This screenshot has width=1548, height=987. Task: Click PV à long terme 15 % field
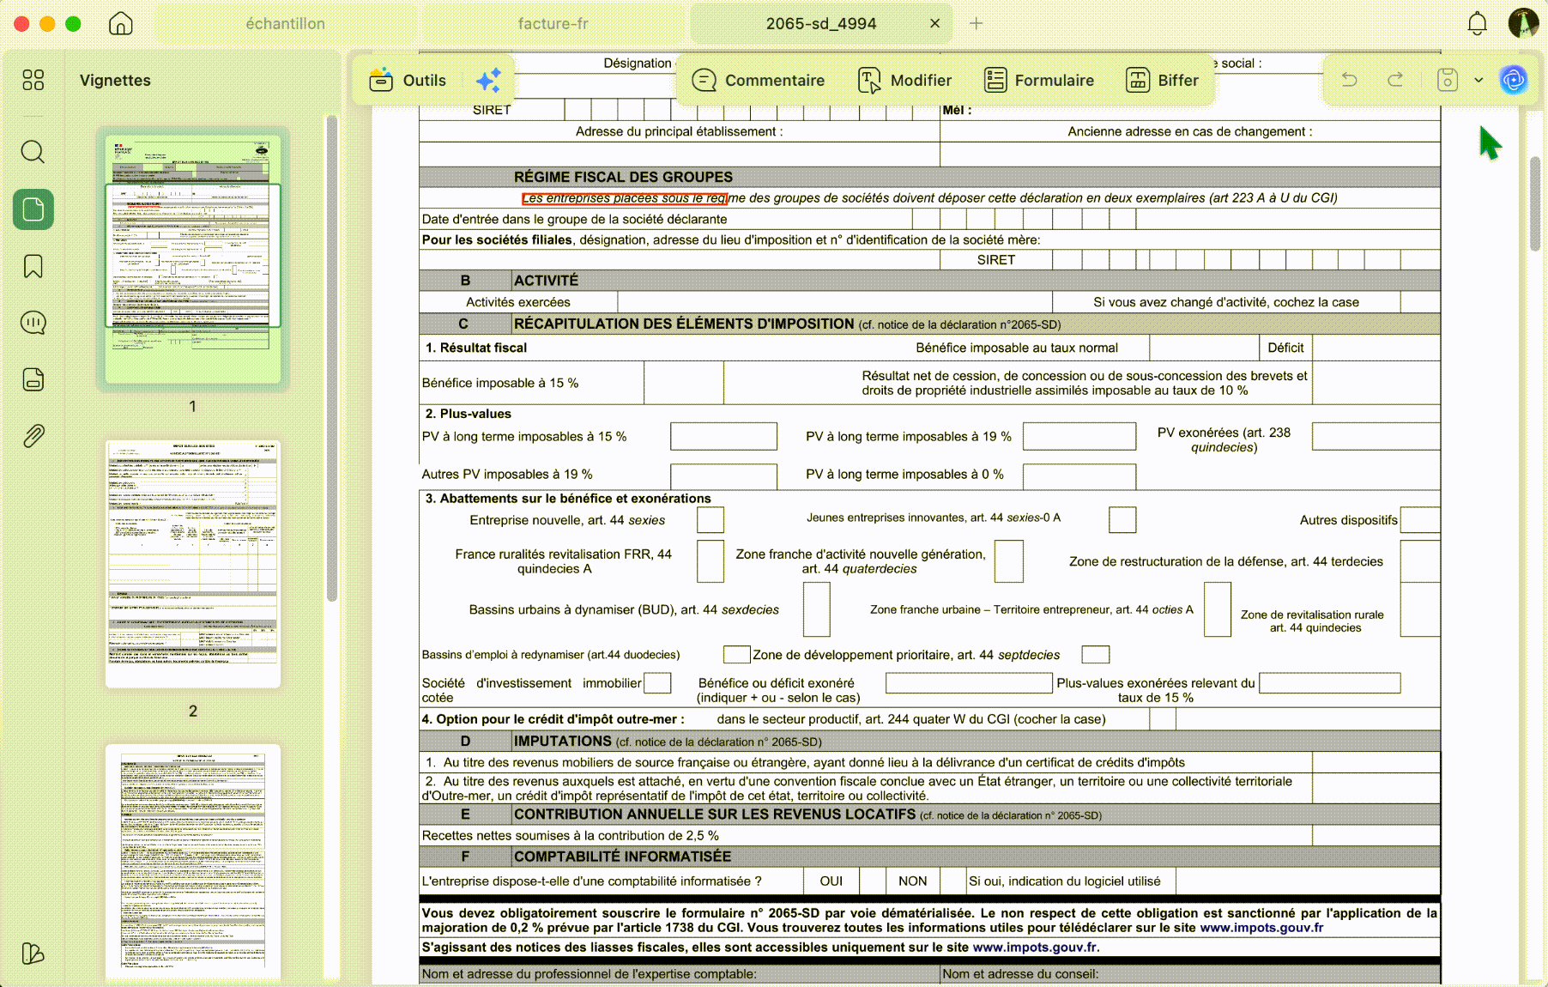click(723, 436)
